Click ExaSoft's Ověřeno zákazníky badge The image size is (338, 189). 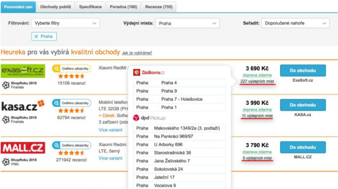point(71,68)
